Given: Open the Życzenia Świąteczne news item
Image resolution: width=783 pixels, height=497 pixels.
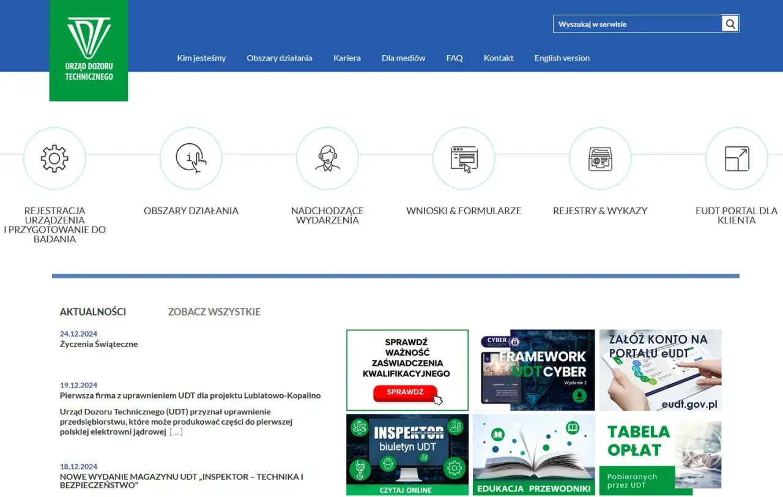Looking at the screenshot, I should (x=98, y=344).
